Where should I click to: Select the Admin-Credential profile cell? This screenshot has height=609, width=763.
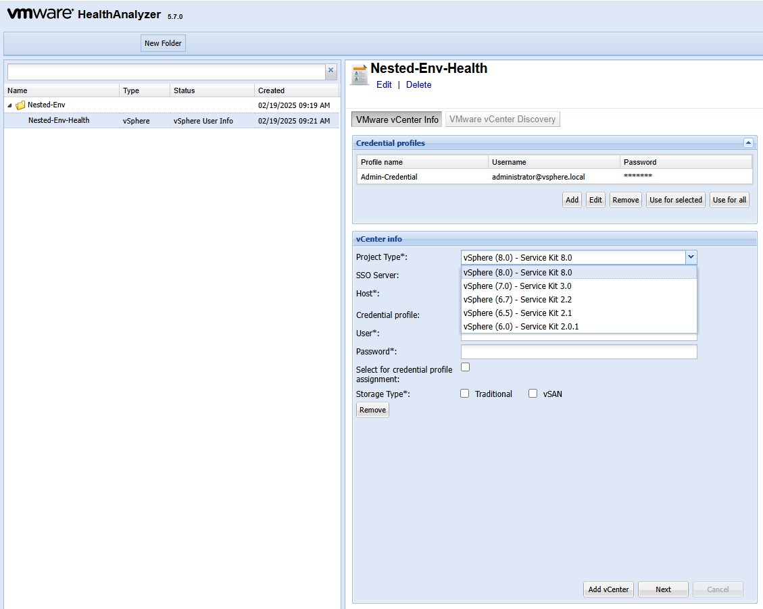(422, 177)
